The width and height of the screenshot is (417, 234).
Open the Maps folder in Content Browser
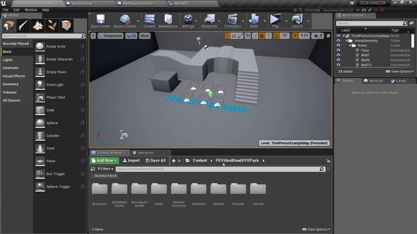click(159, 189)
